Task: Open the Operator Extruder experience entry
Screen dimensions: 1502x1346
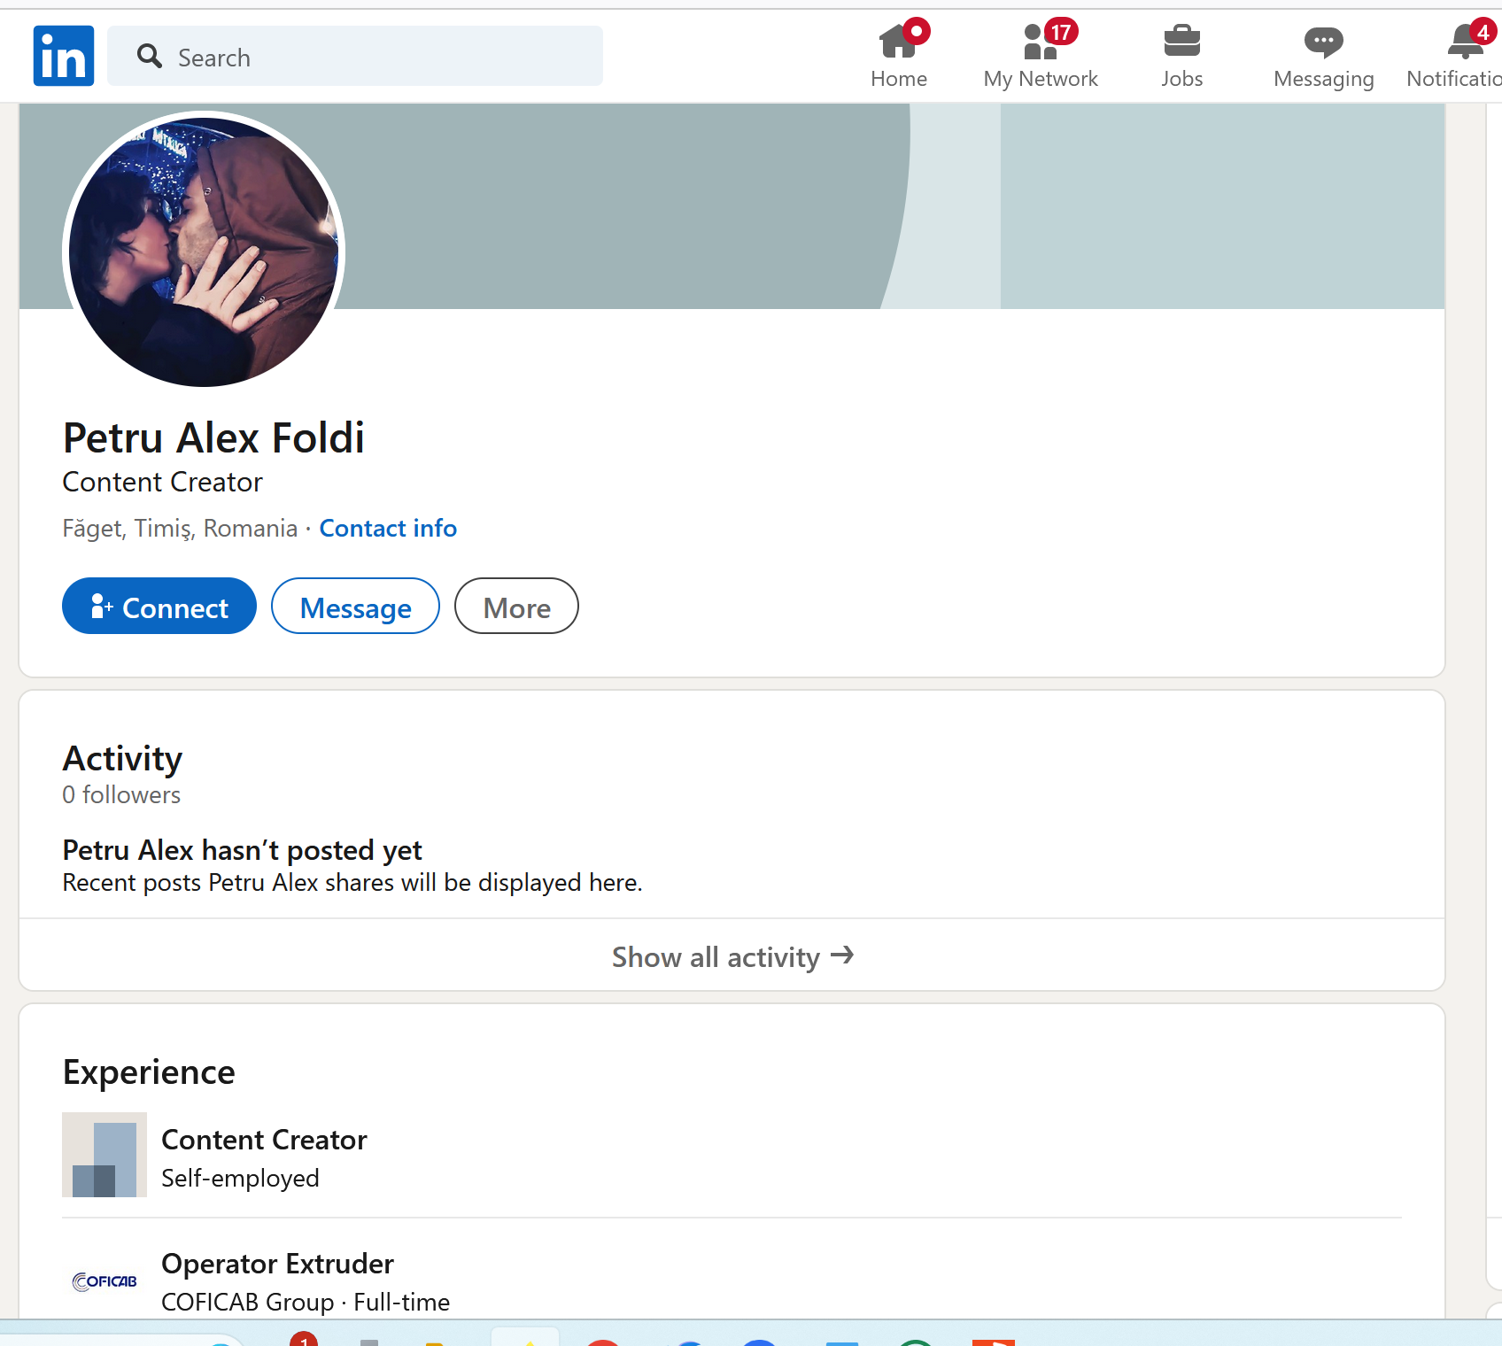Action: [277, 1264]
